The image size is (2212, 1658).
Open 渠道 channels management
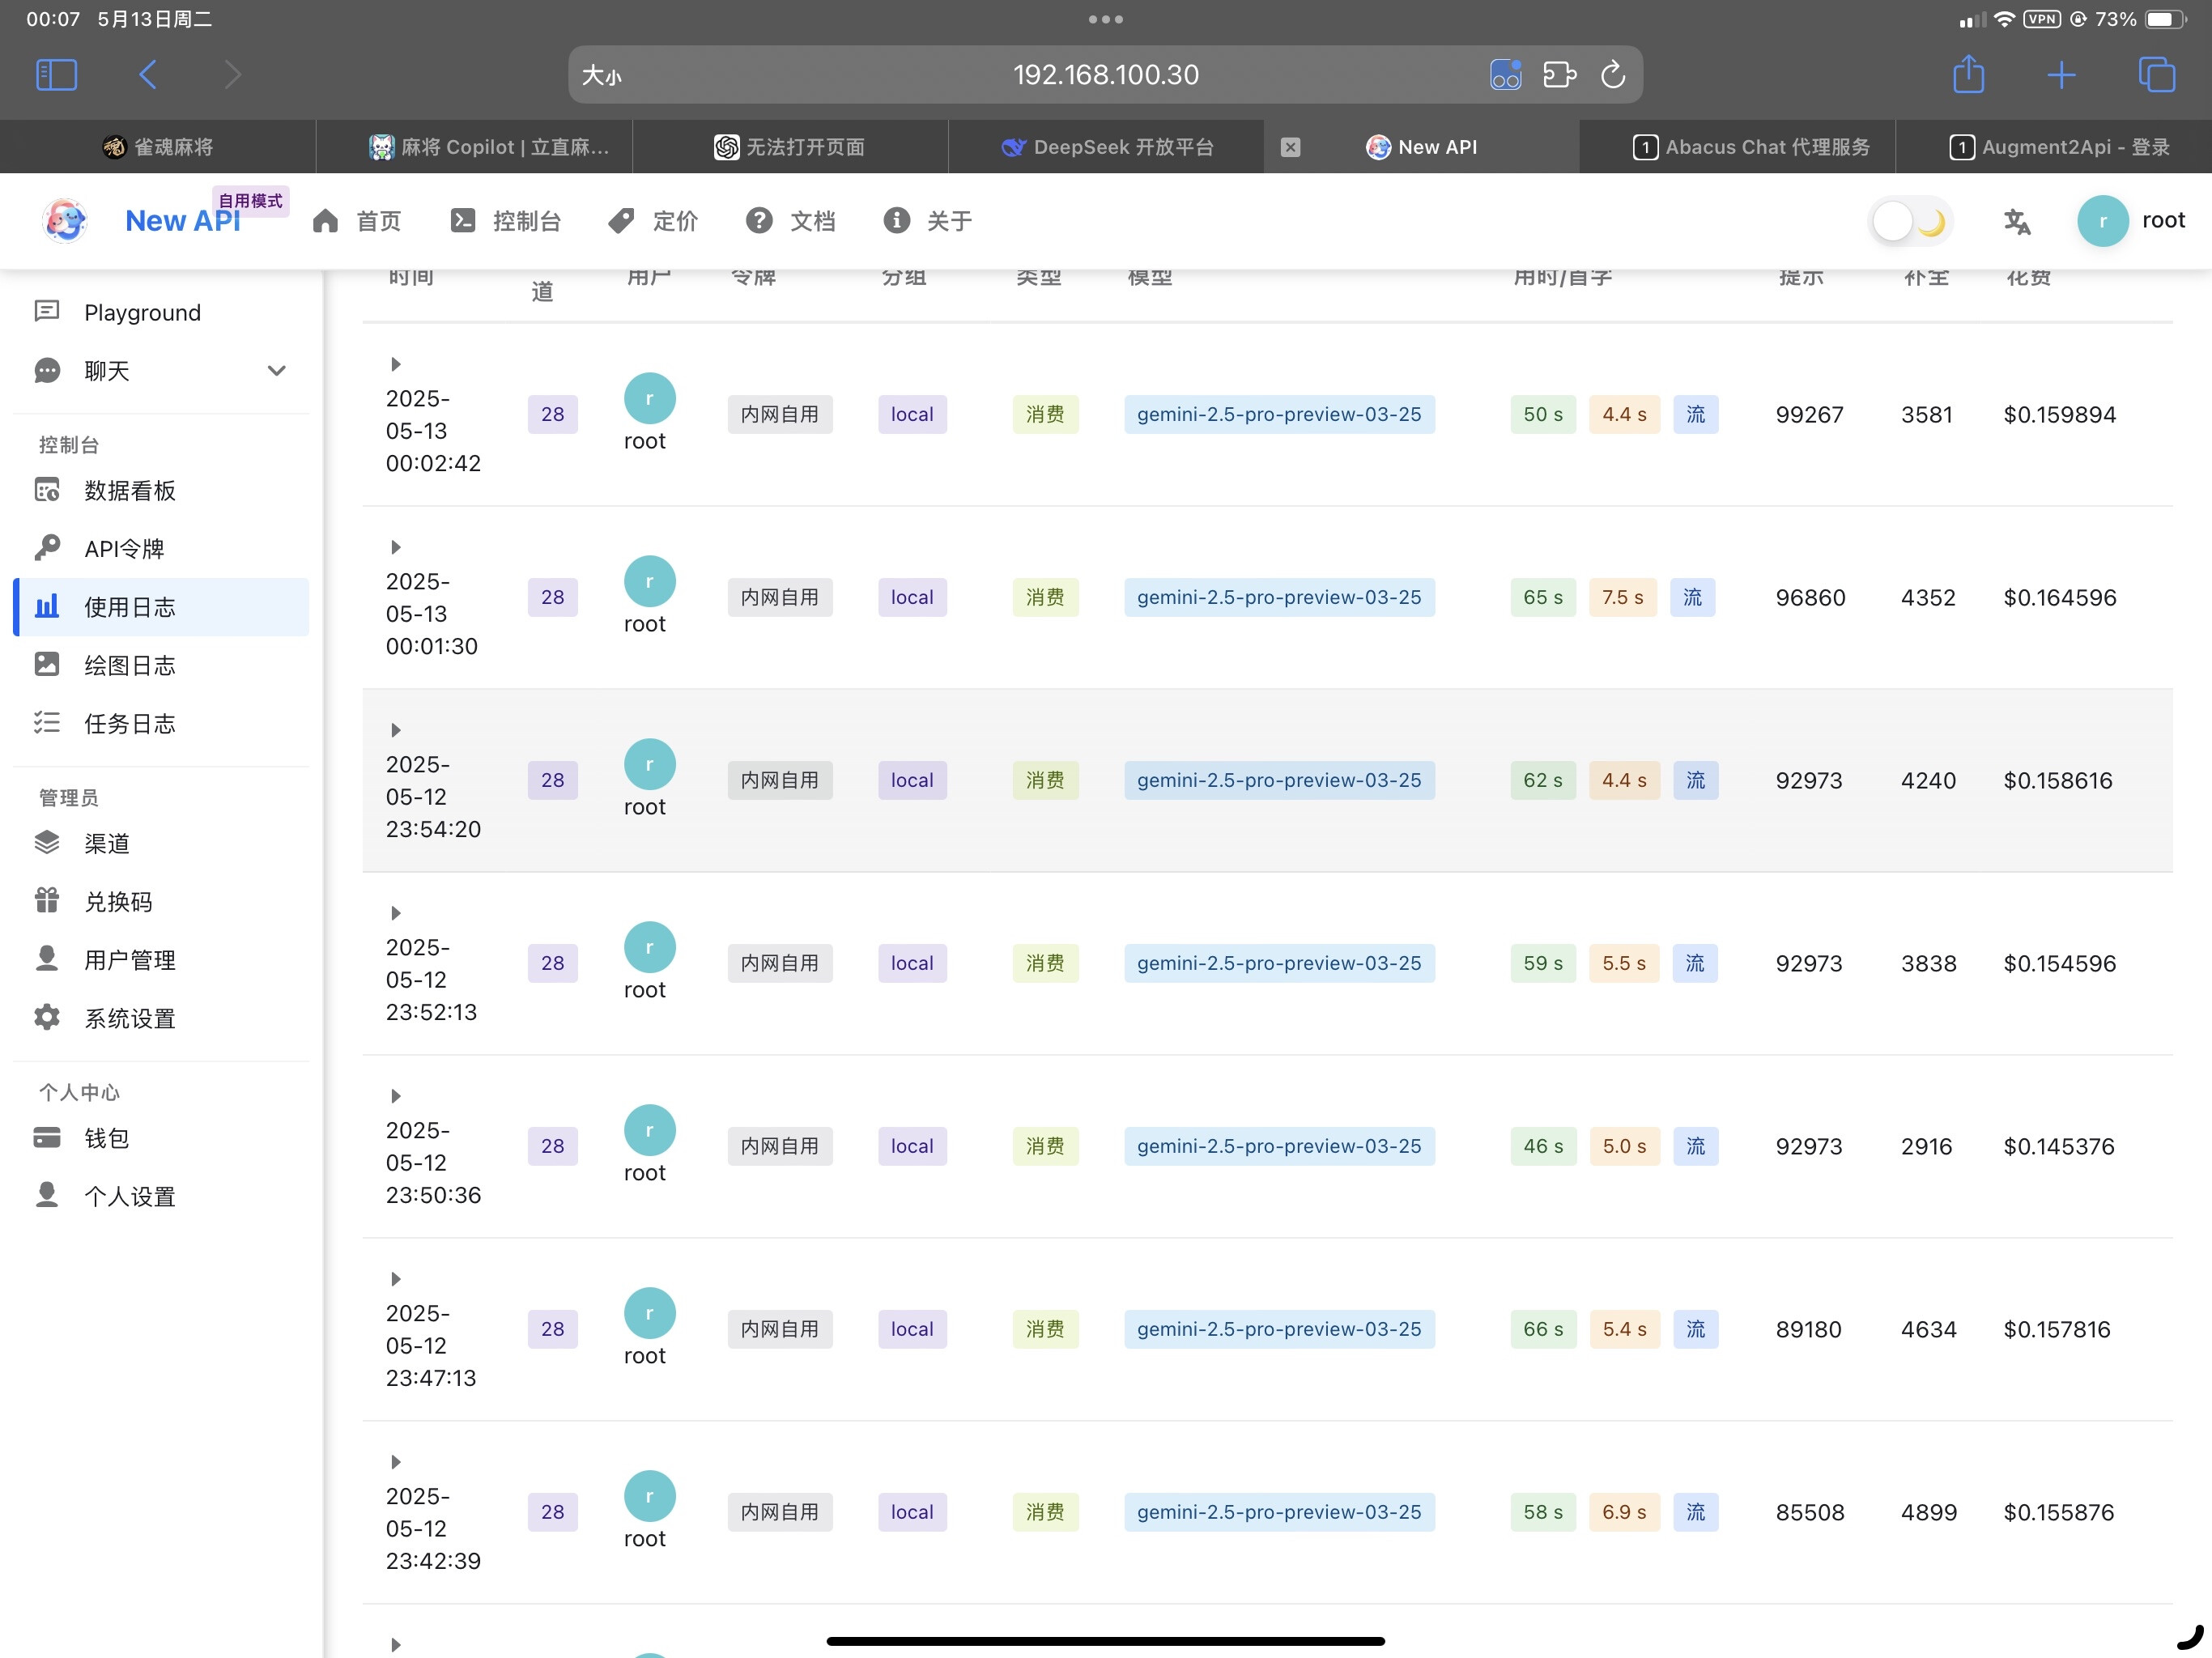pos(106,843)
